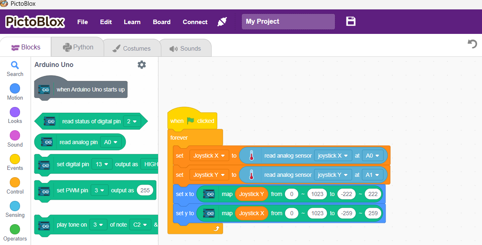Click the green flag in 'when clicked' block
Screen dimensions: 482x245
click(191, 120)
